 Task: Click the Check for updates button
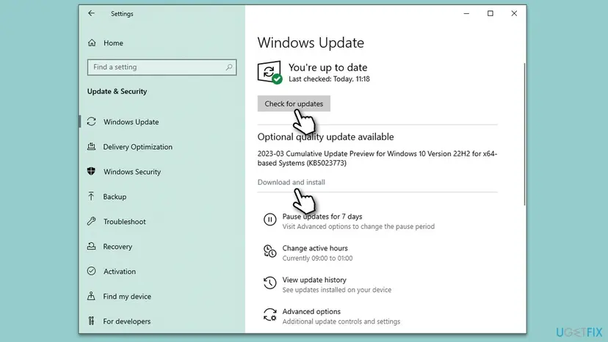(x=294, y=103)
